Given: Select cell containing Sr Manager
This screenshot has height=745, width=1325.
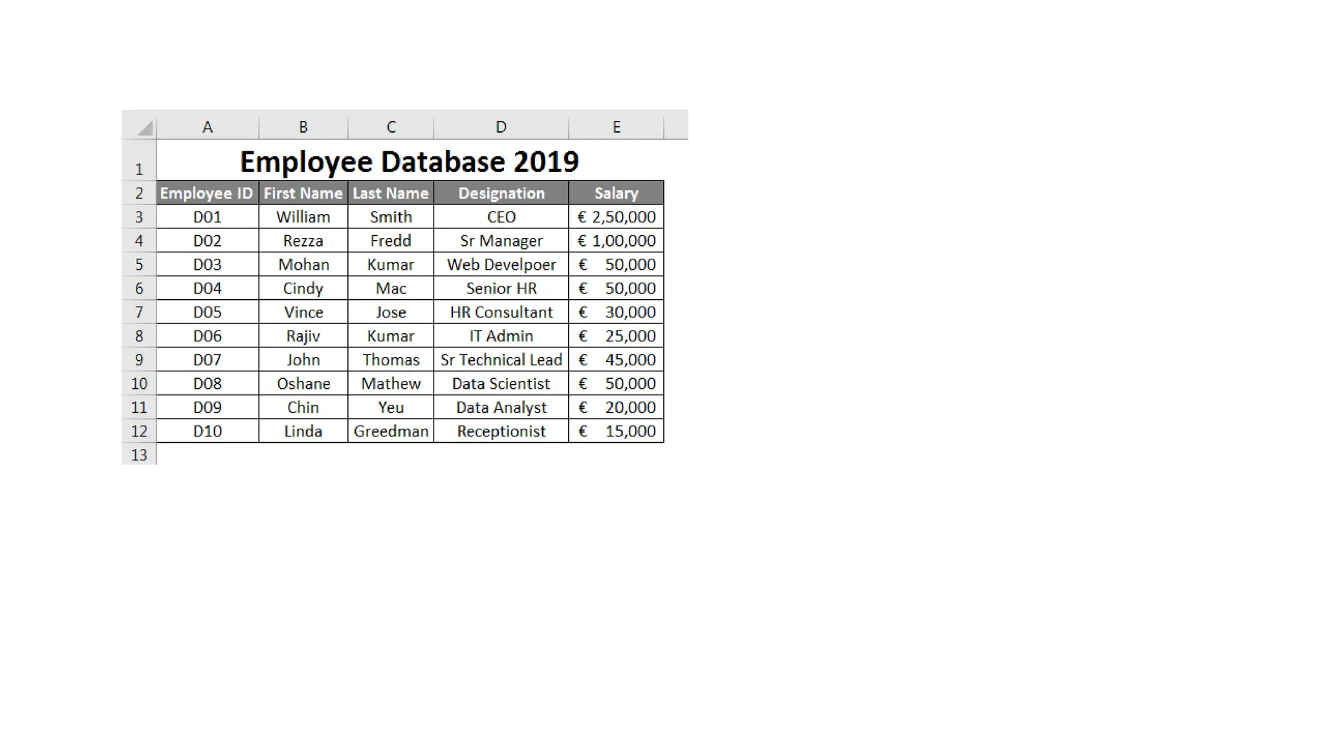Looking at the screenshot, I should point(501,241).
